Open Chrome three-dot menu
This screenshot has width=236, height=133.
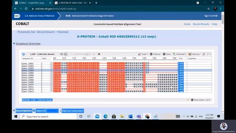(x=221, y=9)
